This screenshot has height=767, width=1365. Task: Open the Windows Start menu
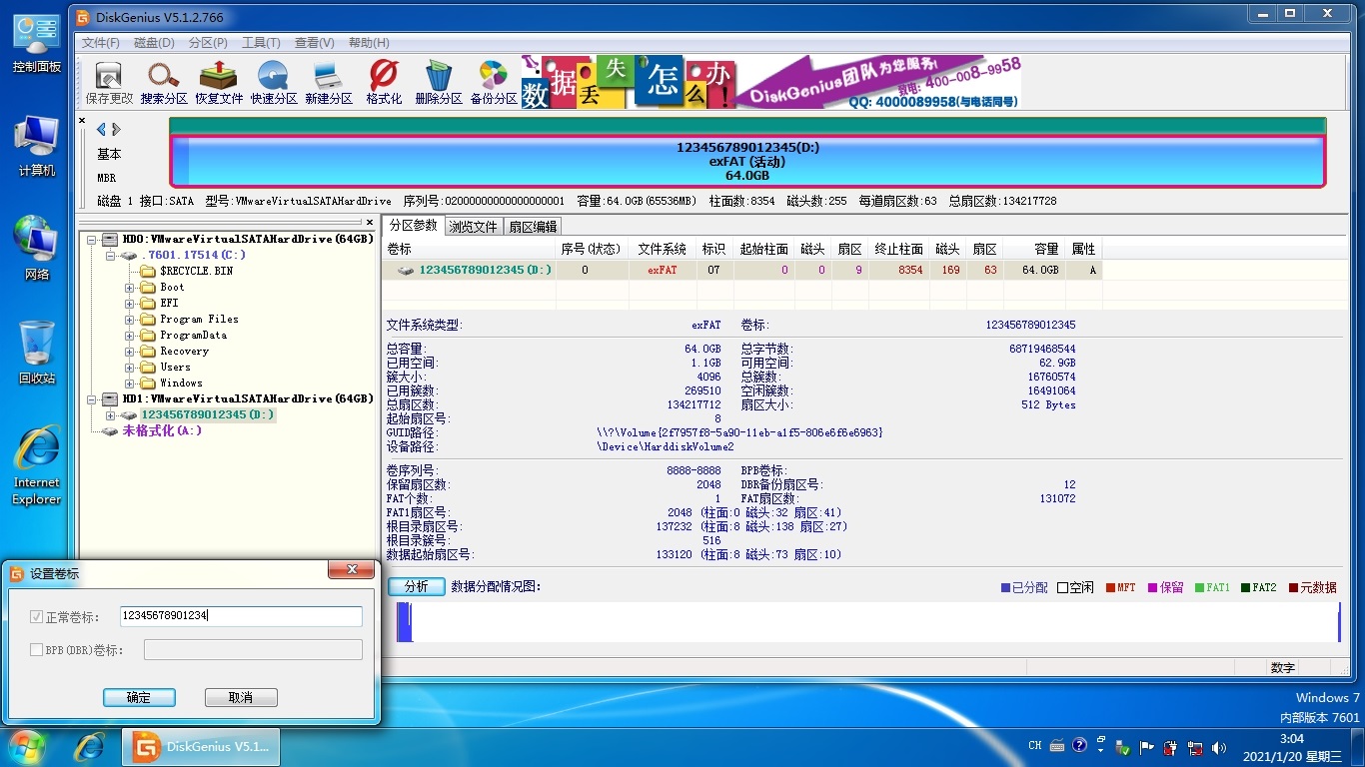pyautogui.click(x=28, y=747)
